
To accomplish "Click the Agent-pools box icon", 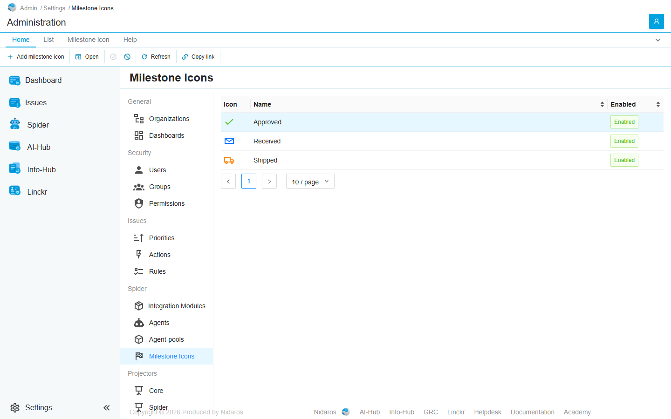I will (139, 339).
